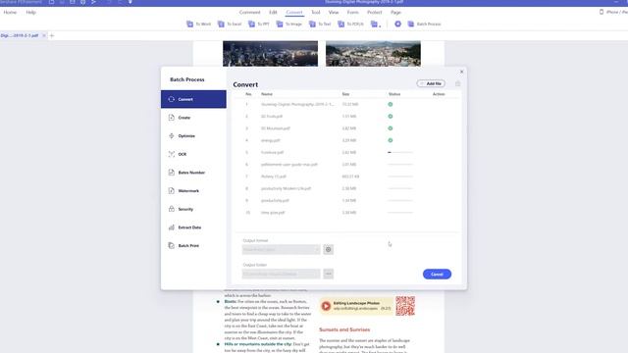Open the Tool tab
Screen dimensions: 628x353
click(316, 13)
